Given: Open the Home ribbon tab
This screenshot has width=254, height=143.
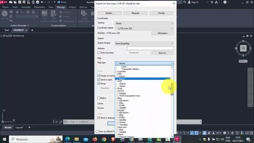Looking at the screenshot, I should pos(6,7).
